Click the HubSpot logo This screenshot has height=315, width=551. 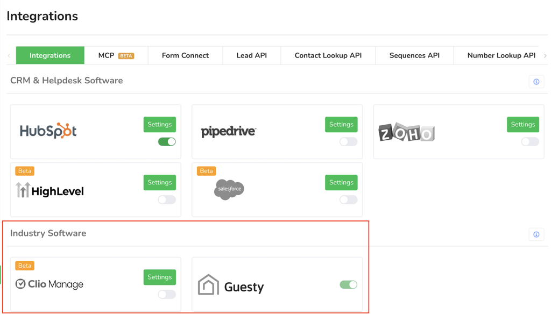pos(48,131)
